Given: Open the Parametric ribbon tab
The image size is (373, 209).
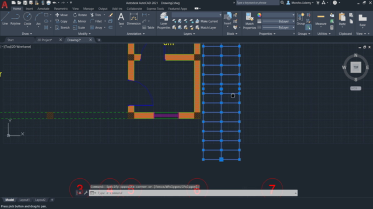Looking at the screenshot, I should click(x=61, y=9).
